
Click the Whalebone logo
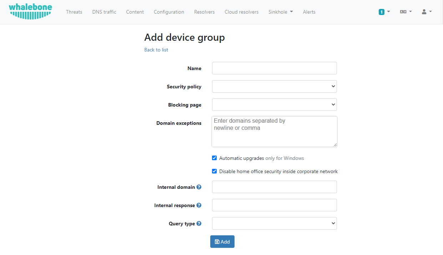[x=30, y=11]
